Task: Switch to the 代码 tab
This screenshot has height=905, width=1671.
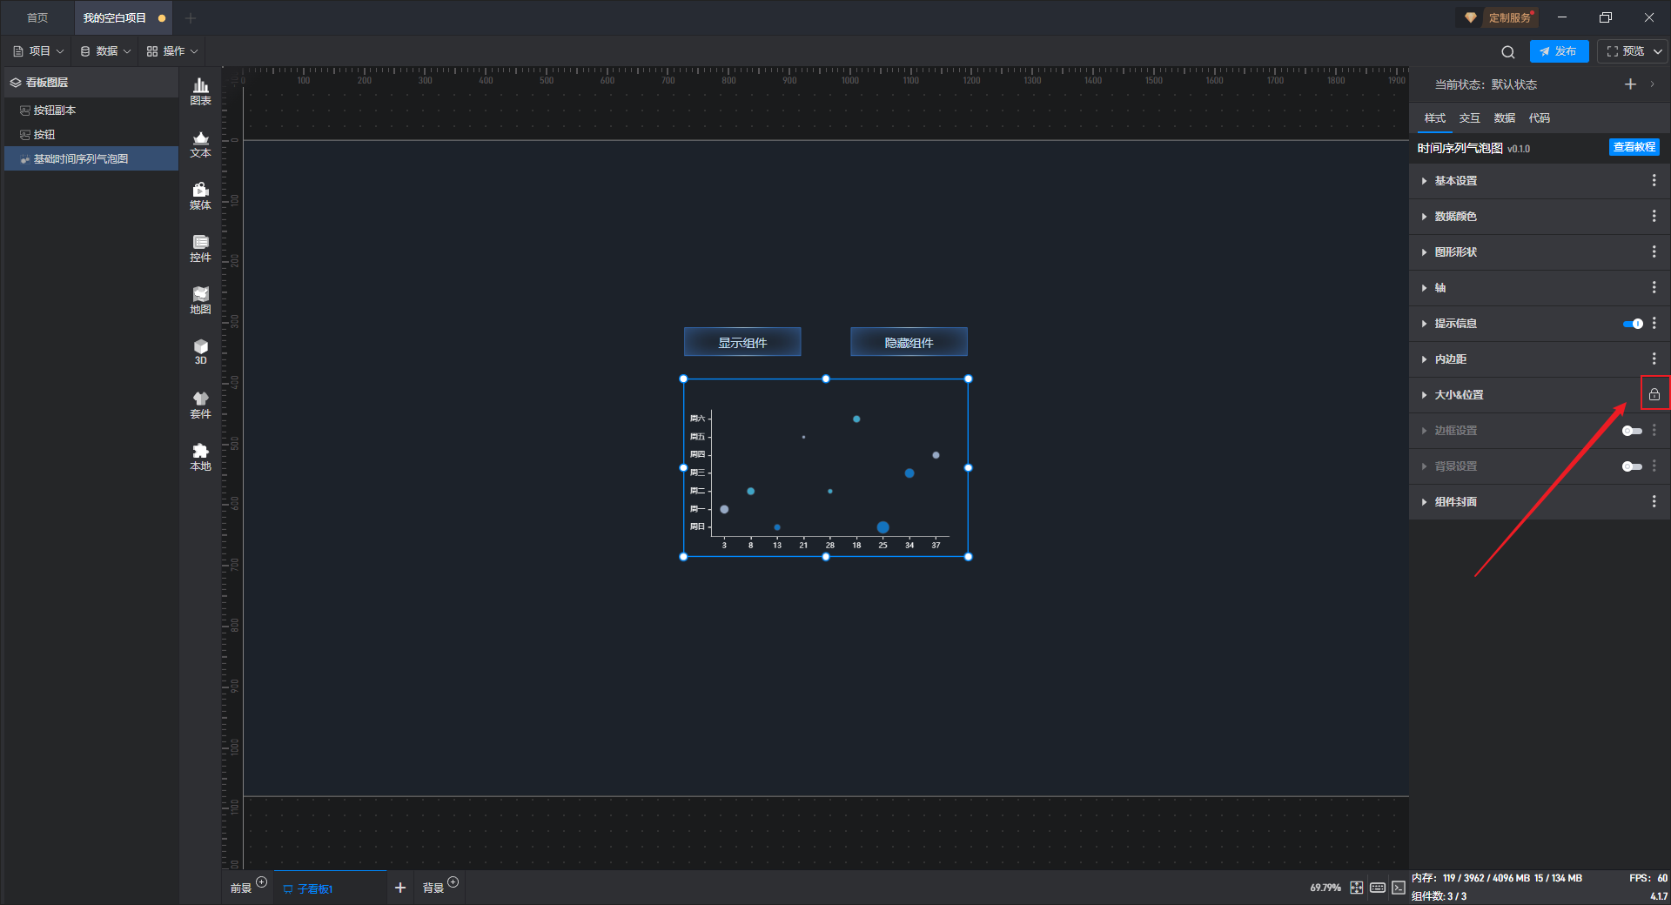Action: click(x=1540, y=118)
